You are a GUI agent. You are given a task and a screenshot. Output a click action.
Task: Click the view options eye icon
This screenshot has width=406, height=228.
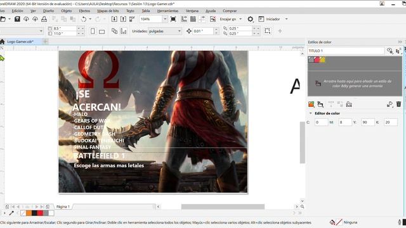390,51
